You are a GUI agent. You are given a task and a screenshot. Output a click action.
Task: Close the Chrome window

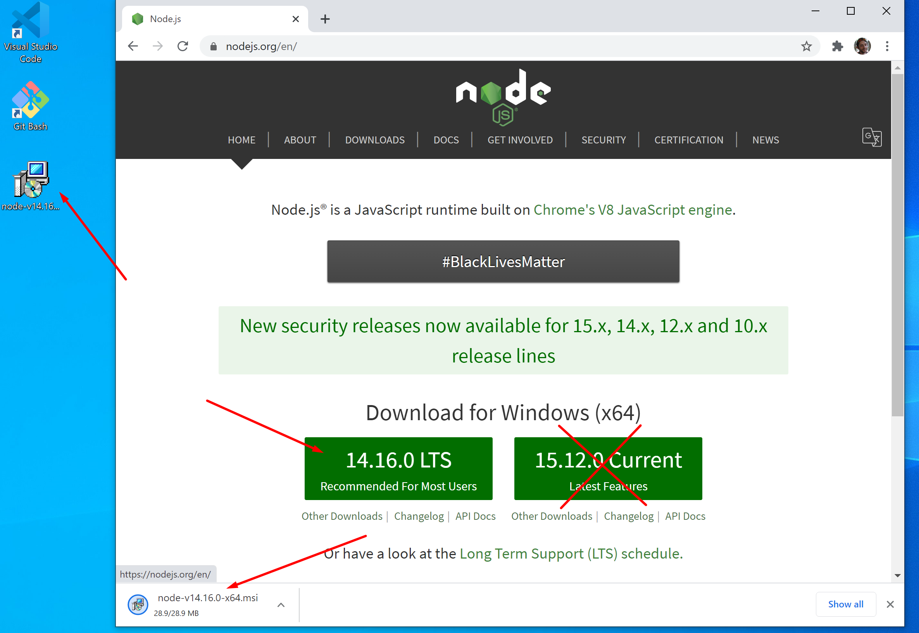tap(886, 11)
